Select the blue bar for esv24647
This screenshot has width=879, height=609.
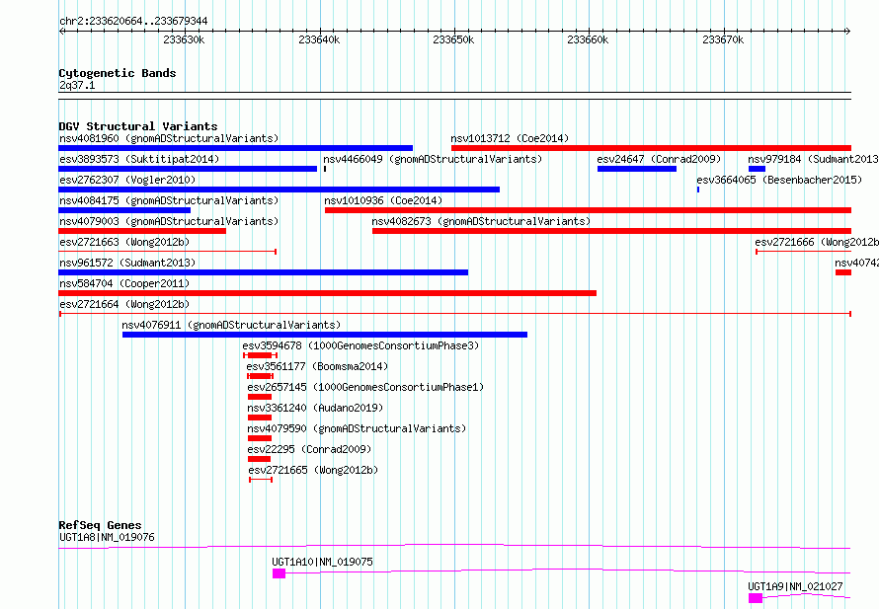tap(637, 169)
